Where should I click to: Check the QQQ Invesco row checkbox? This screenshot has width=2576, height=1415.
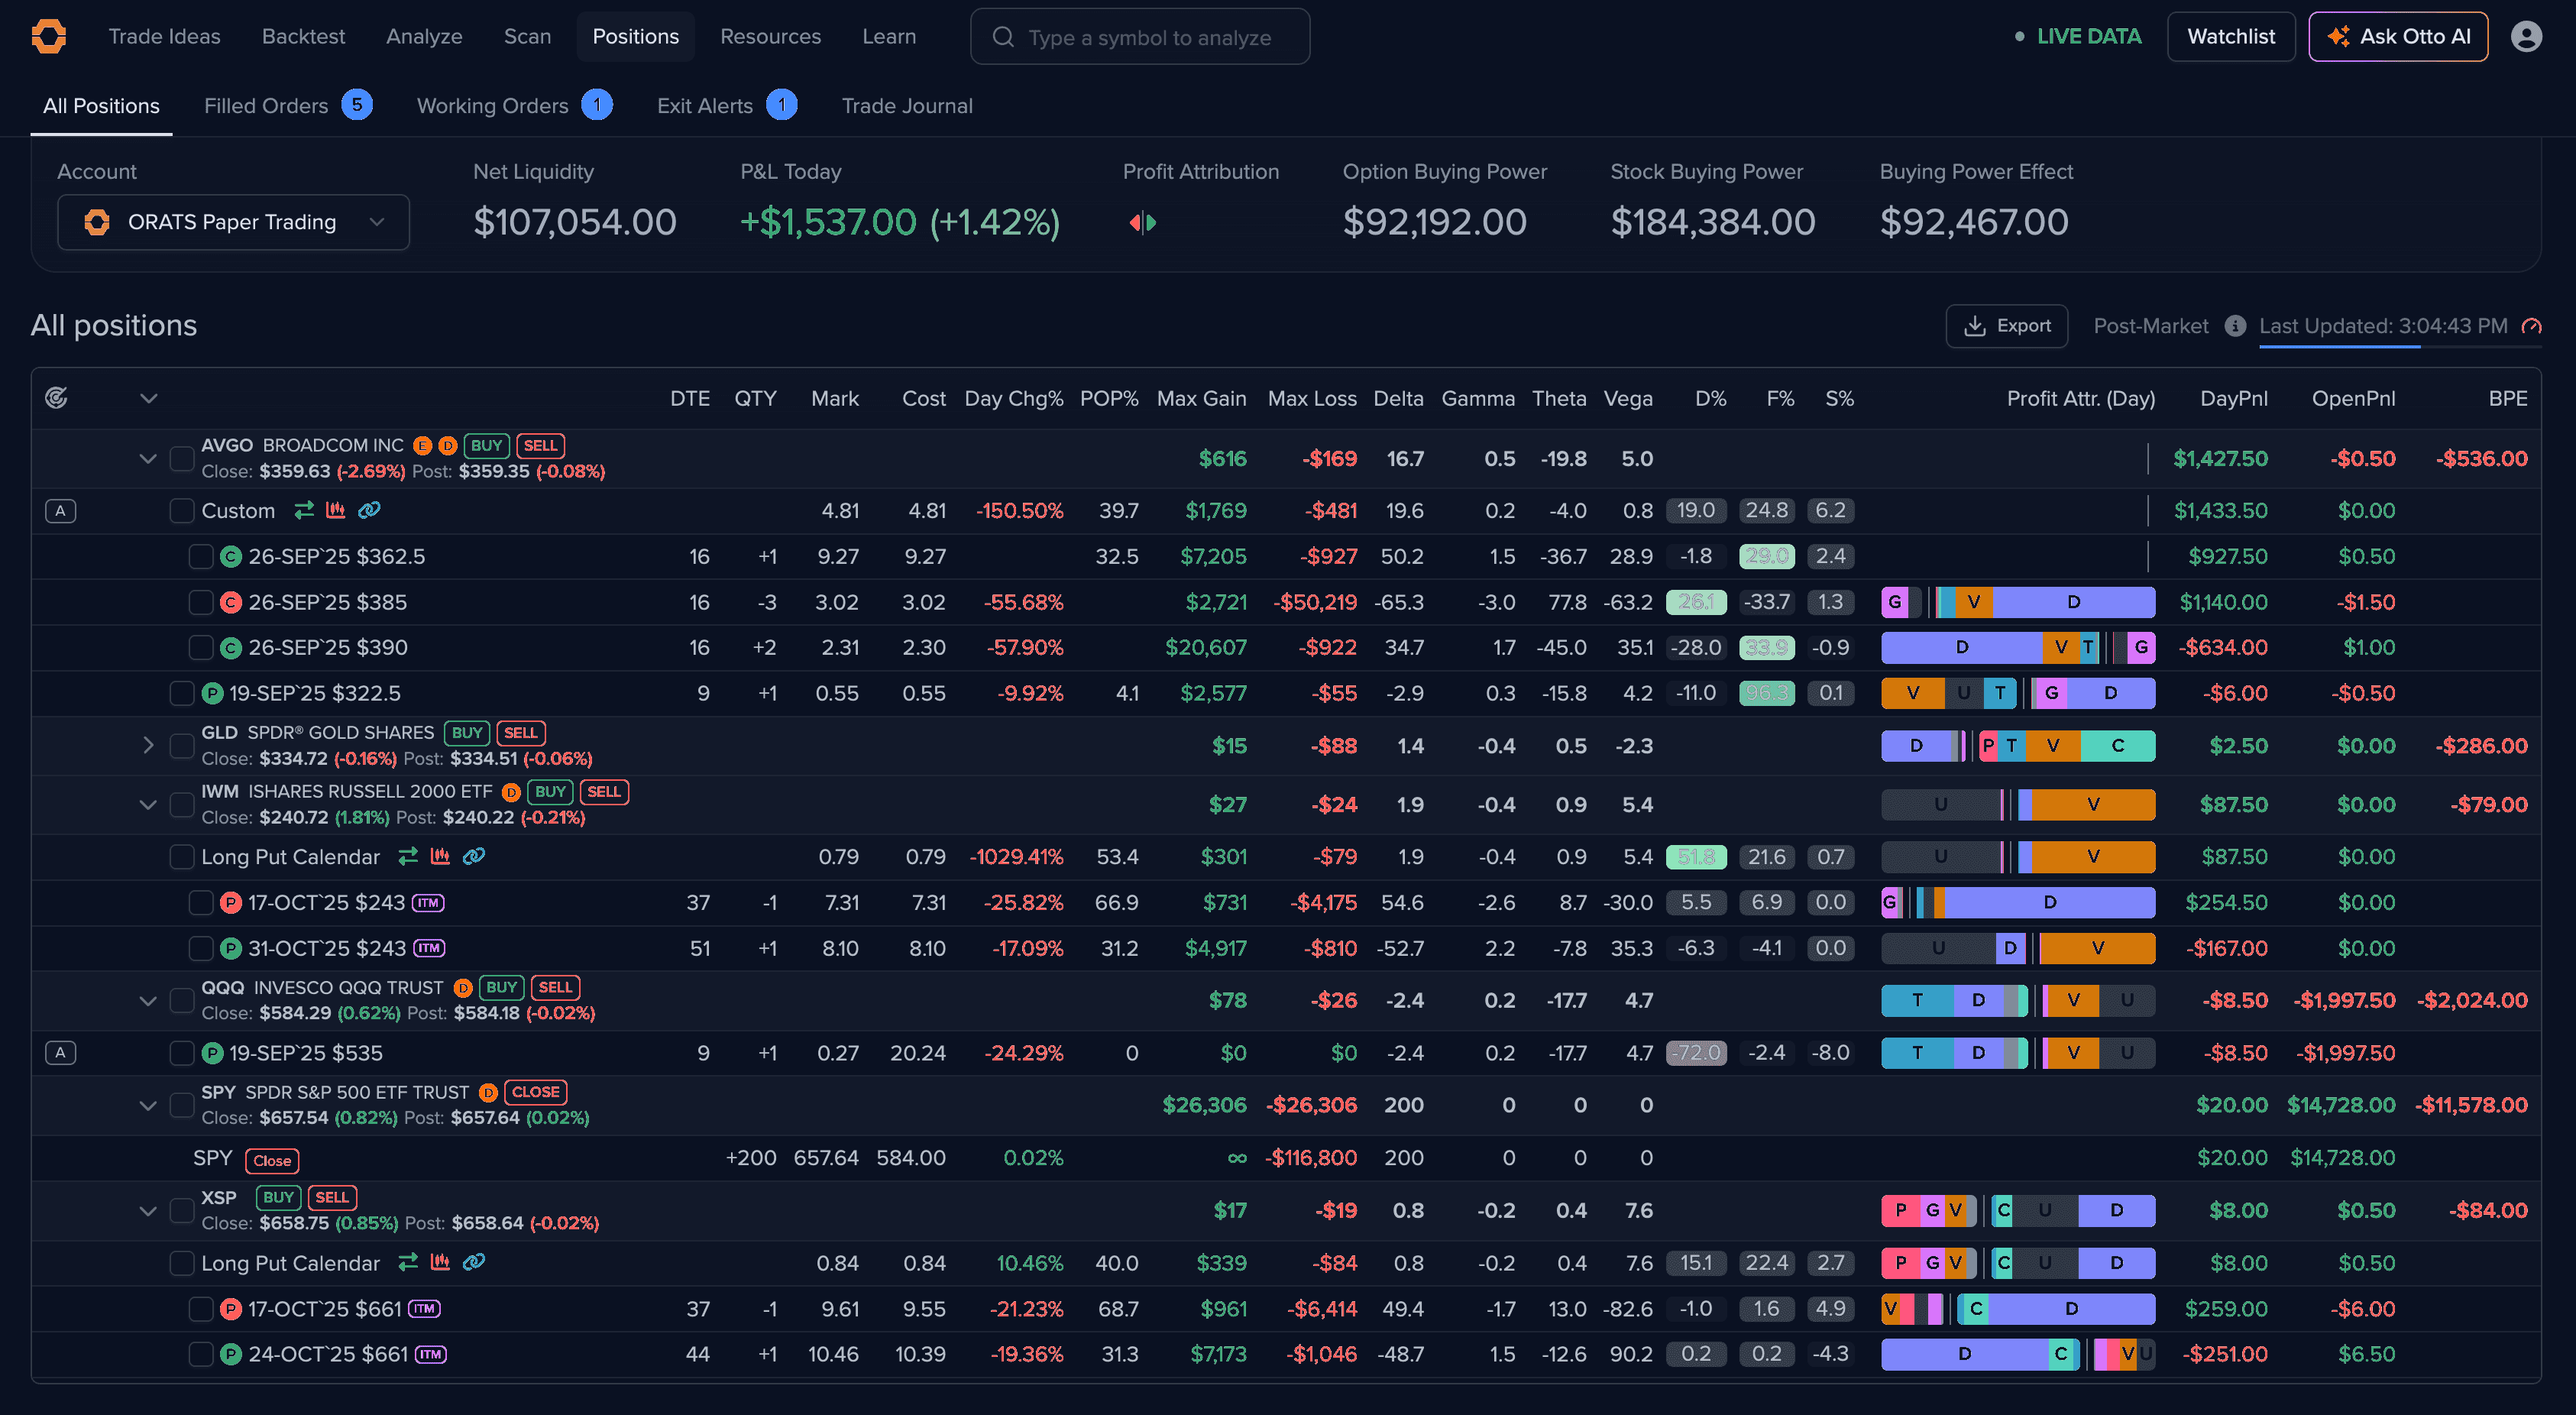coord(181,1000)
